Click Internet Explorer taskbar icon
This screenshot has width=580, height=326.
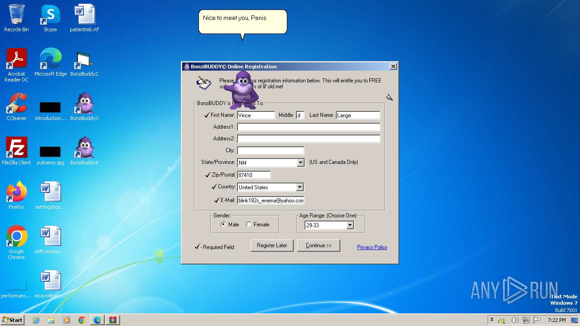[36, 320]
